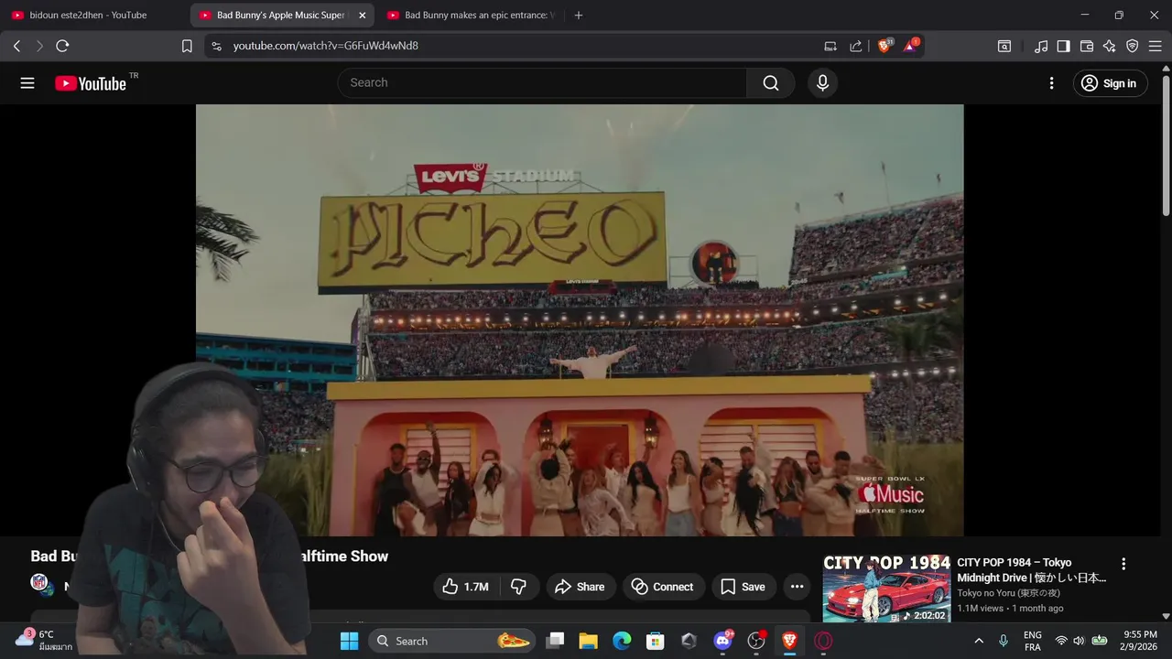
Task: Open YouTube settings three-dot menu
Action: coord(1051,83)
